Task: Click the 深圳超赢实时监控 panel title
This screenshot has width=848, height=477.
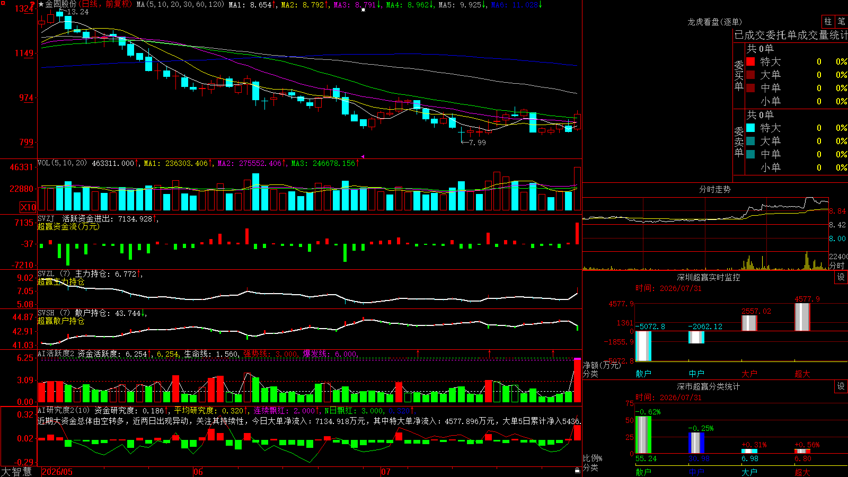Action: point(709,277)
